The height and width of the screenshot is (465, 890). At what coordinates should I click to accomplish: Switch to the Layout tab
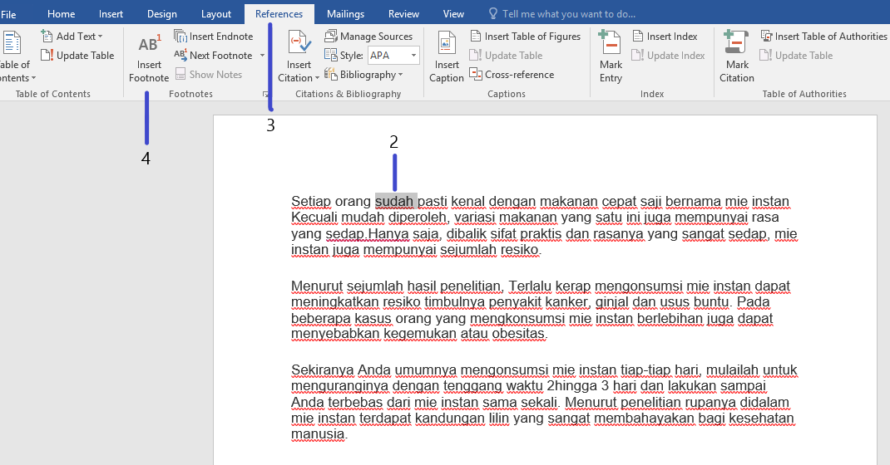(216, 13)
